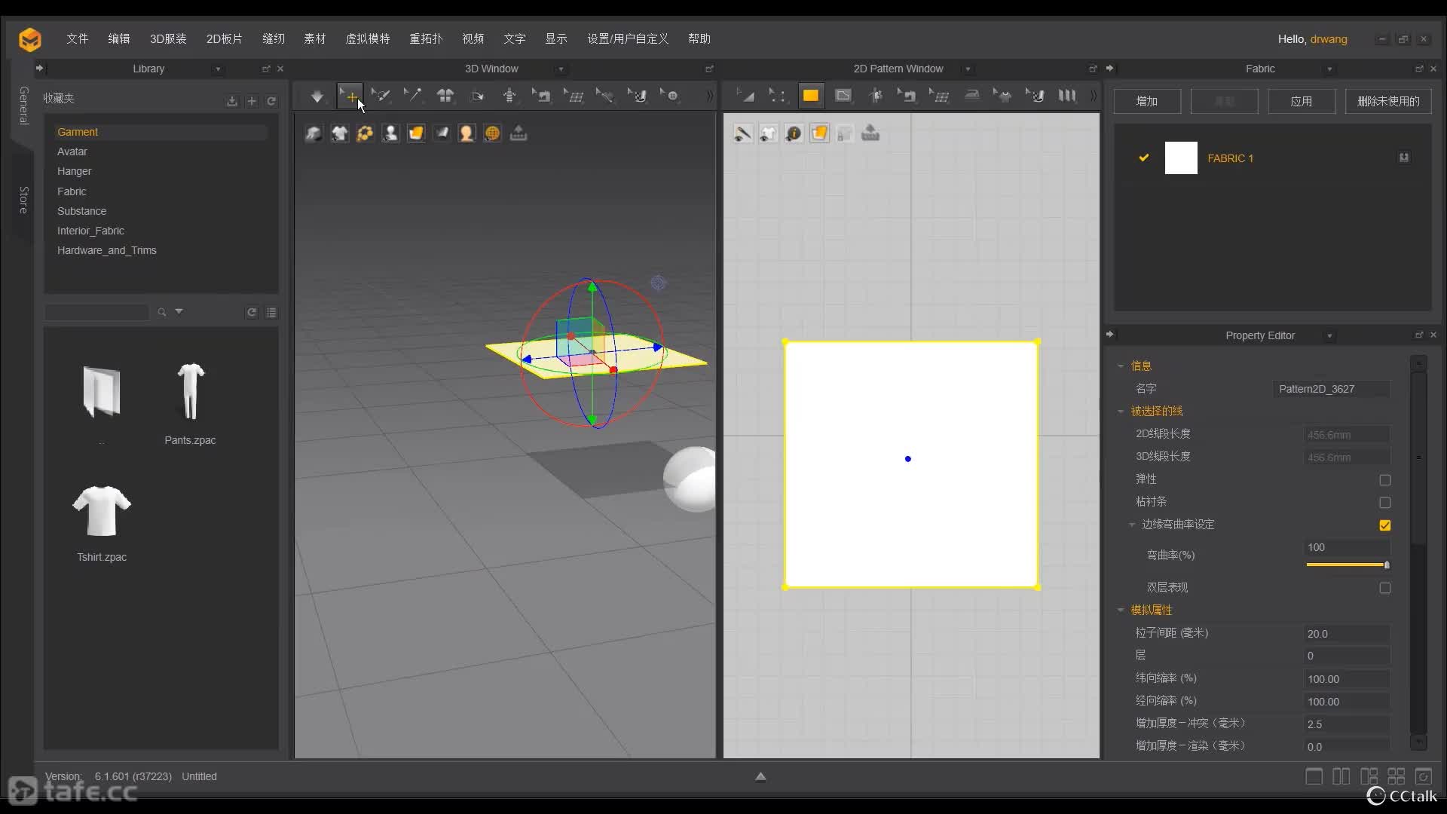Toggle avatar display icon in 3D viewport

[390, 133]
